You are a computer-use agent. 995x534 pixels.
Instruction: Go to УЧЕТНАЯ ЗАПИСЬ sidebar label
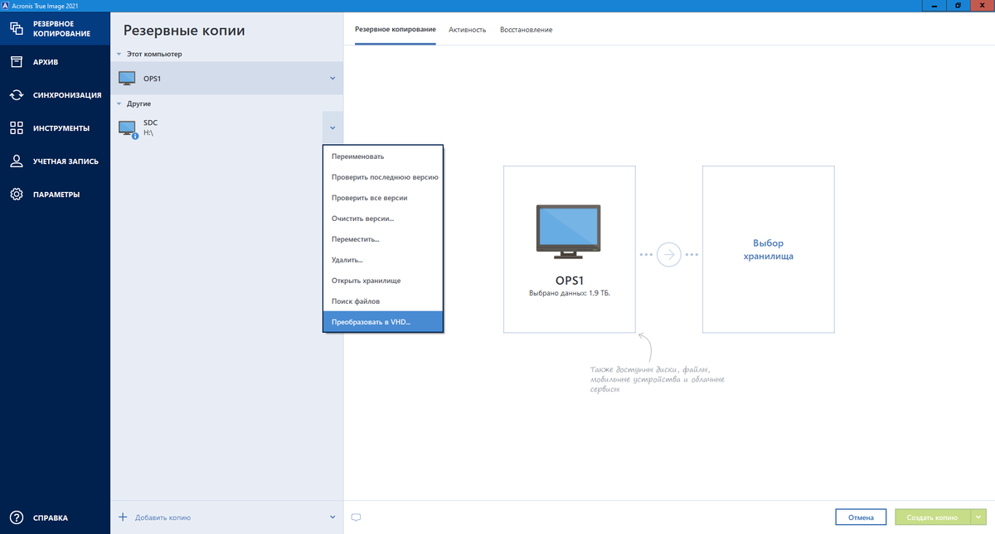click(66, 161)
